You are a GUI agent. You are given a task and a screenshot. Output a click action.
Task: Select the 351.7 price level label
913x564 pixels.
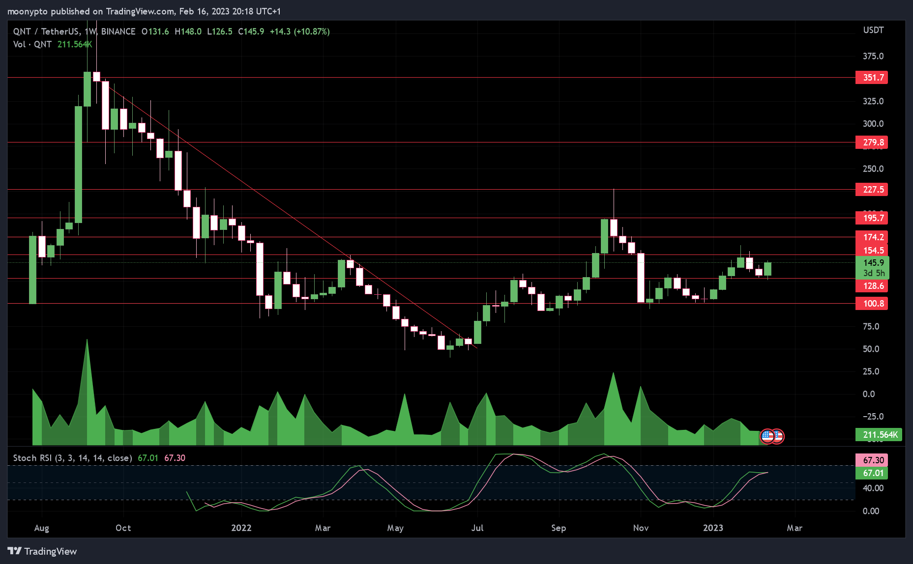click(872, 78)
